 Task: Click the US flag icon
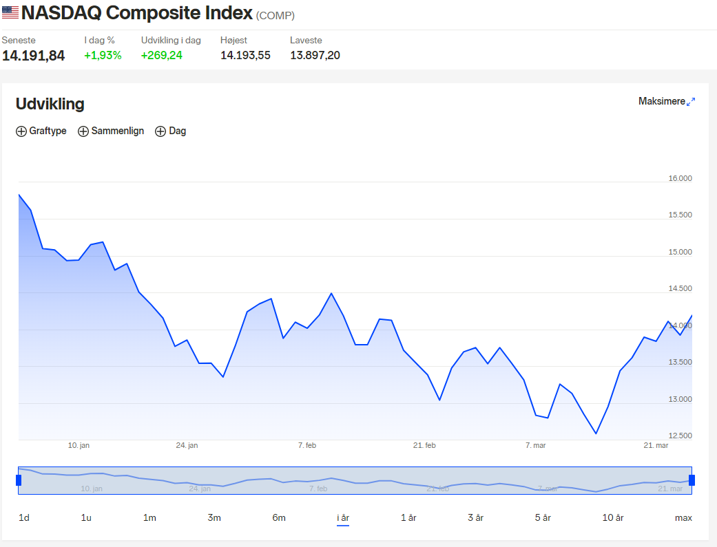(x=10, y=12)
